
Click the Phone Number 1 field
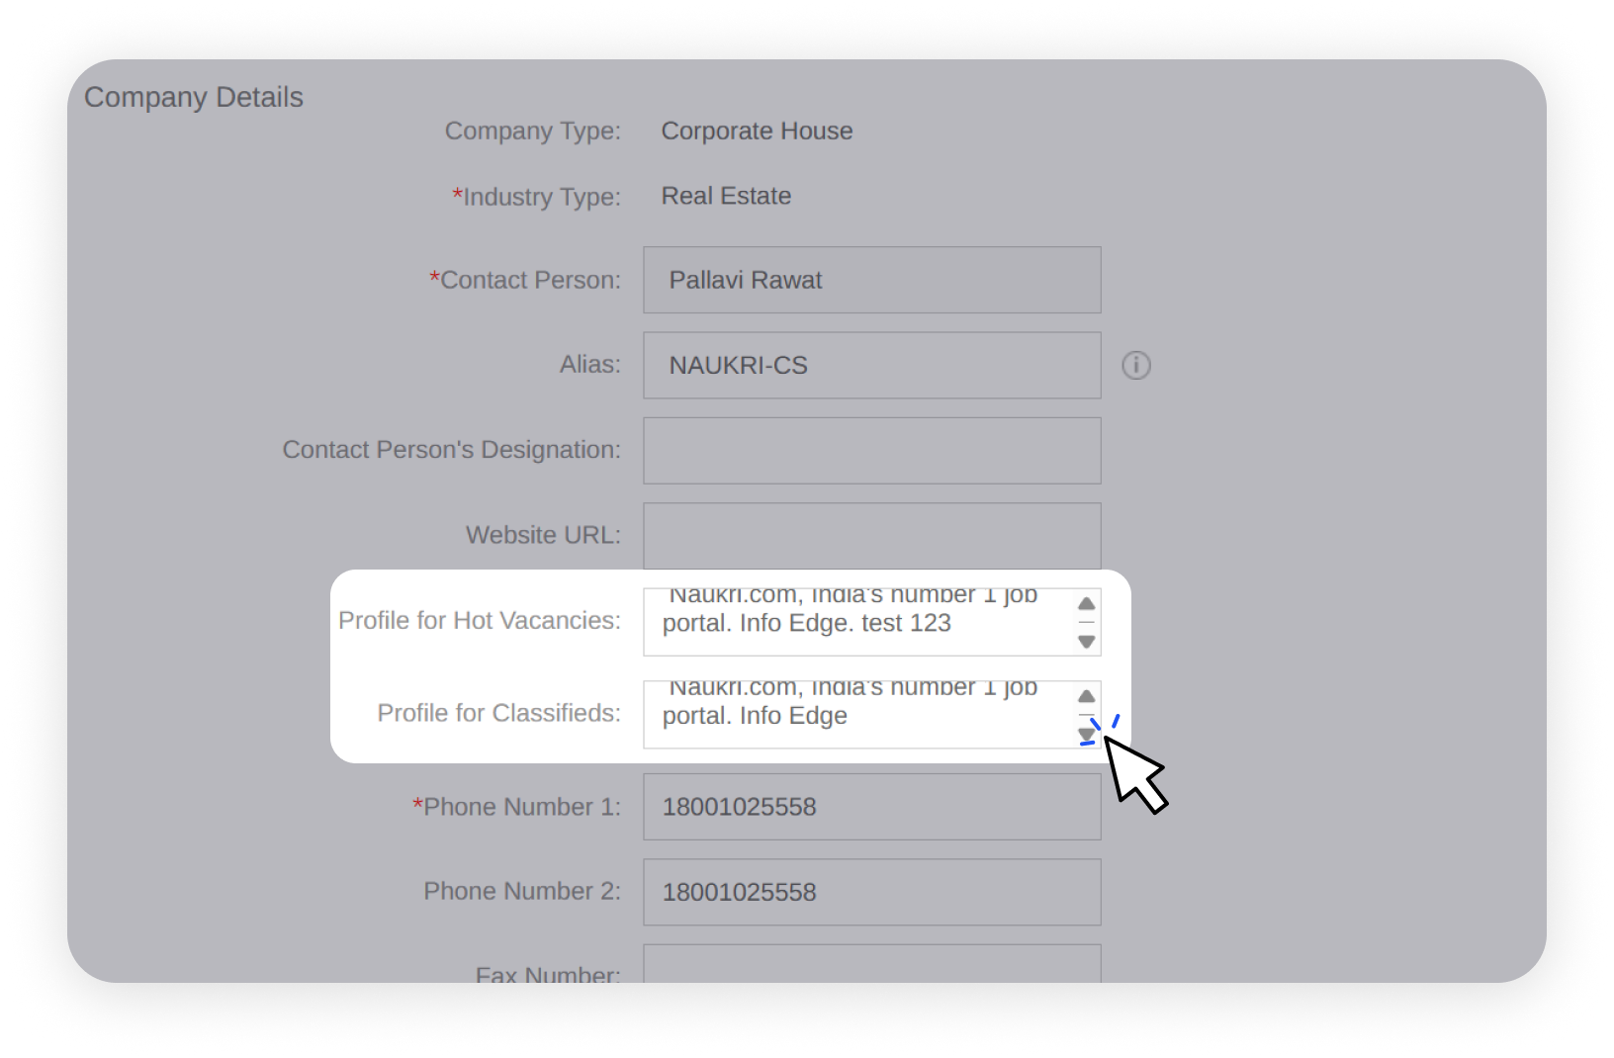pos(871,807)
